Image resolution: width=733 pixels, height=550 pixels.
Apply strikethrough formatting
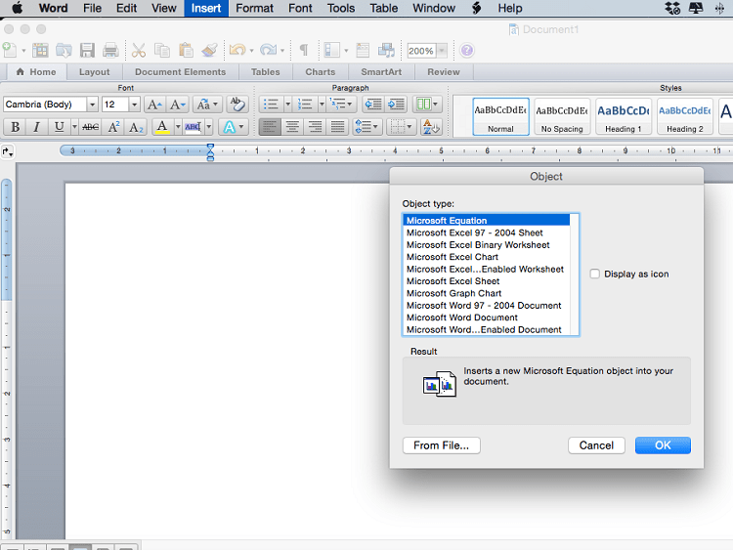tap(90, 127)
